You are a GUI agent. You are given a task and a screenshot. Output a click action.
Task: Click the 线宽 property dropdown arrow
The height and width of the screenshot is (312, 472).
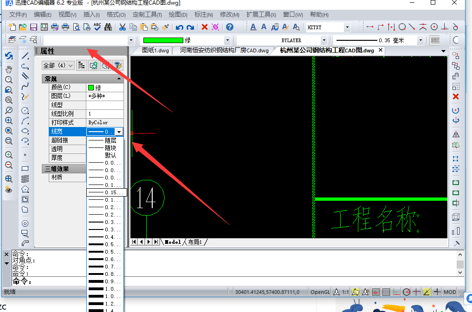[x=119, y=132]
